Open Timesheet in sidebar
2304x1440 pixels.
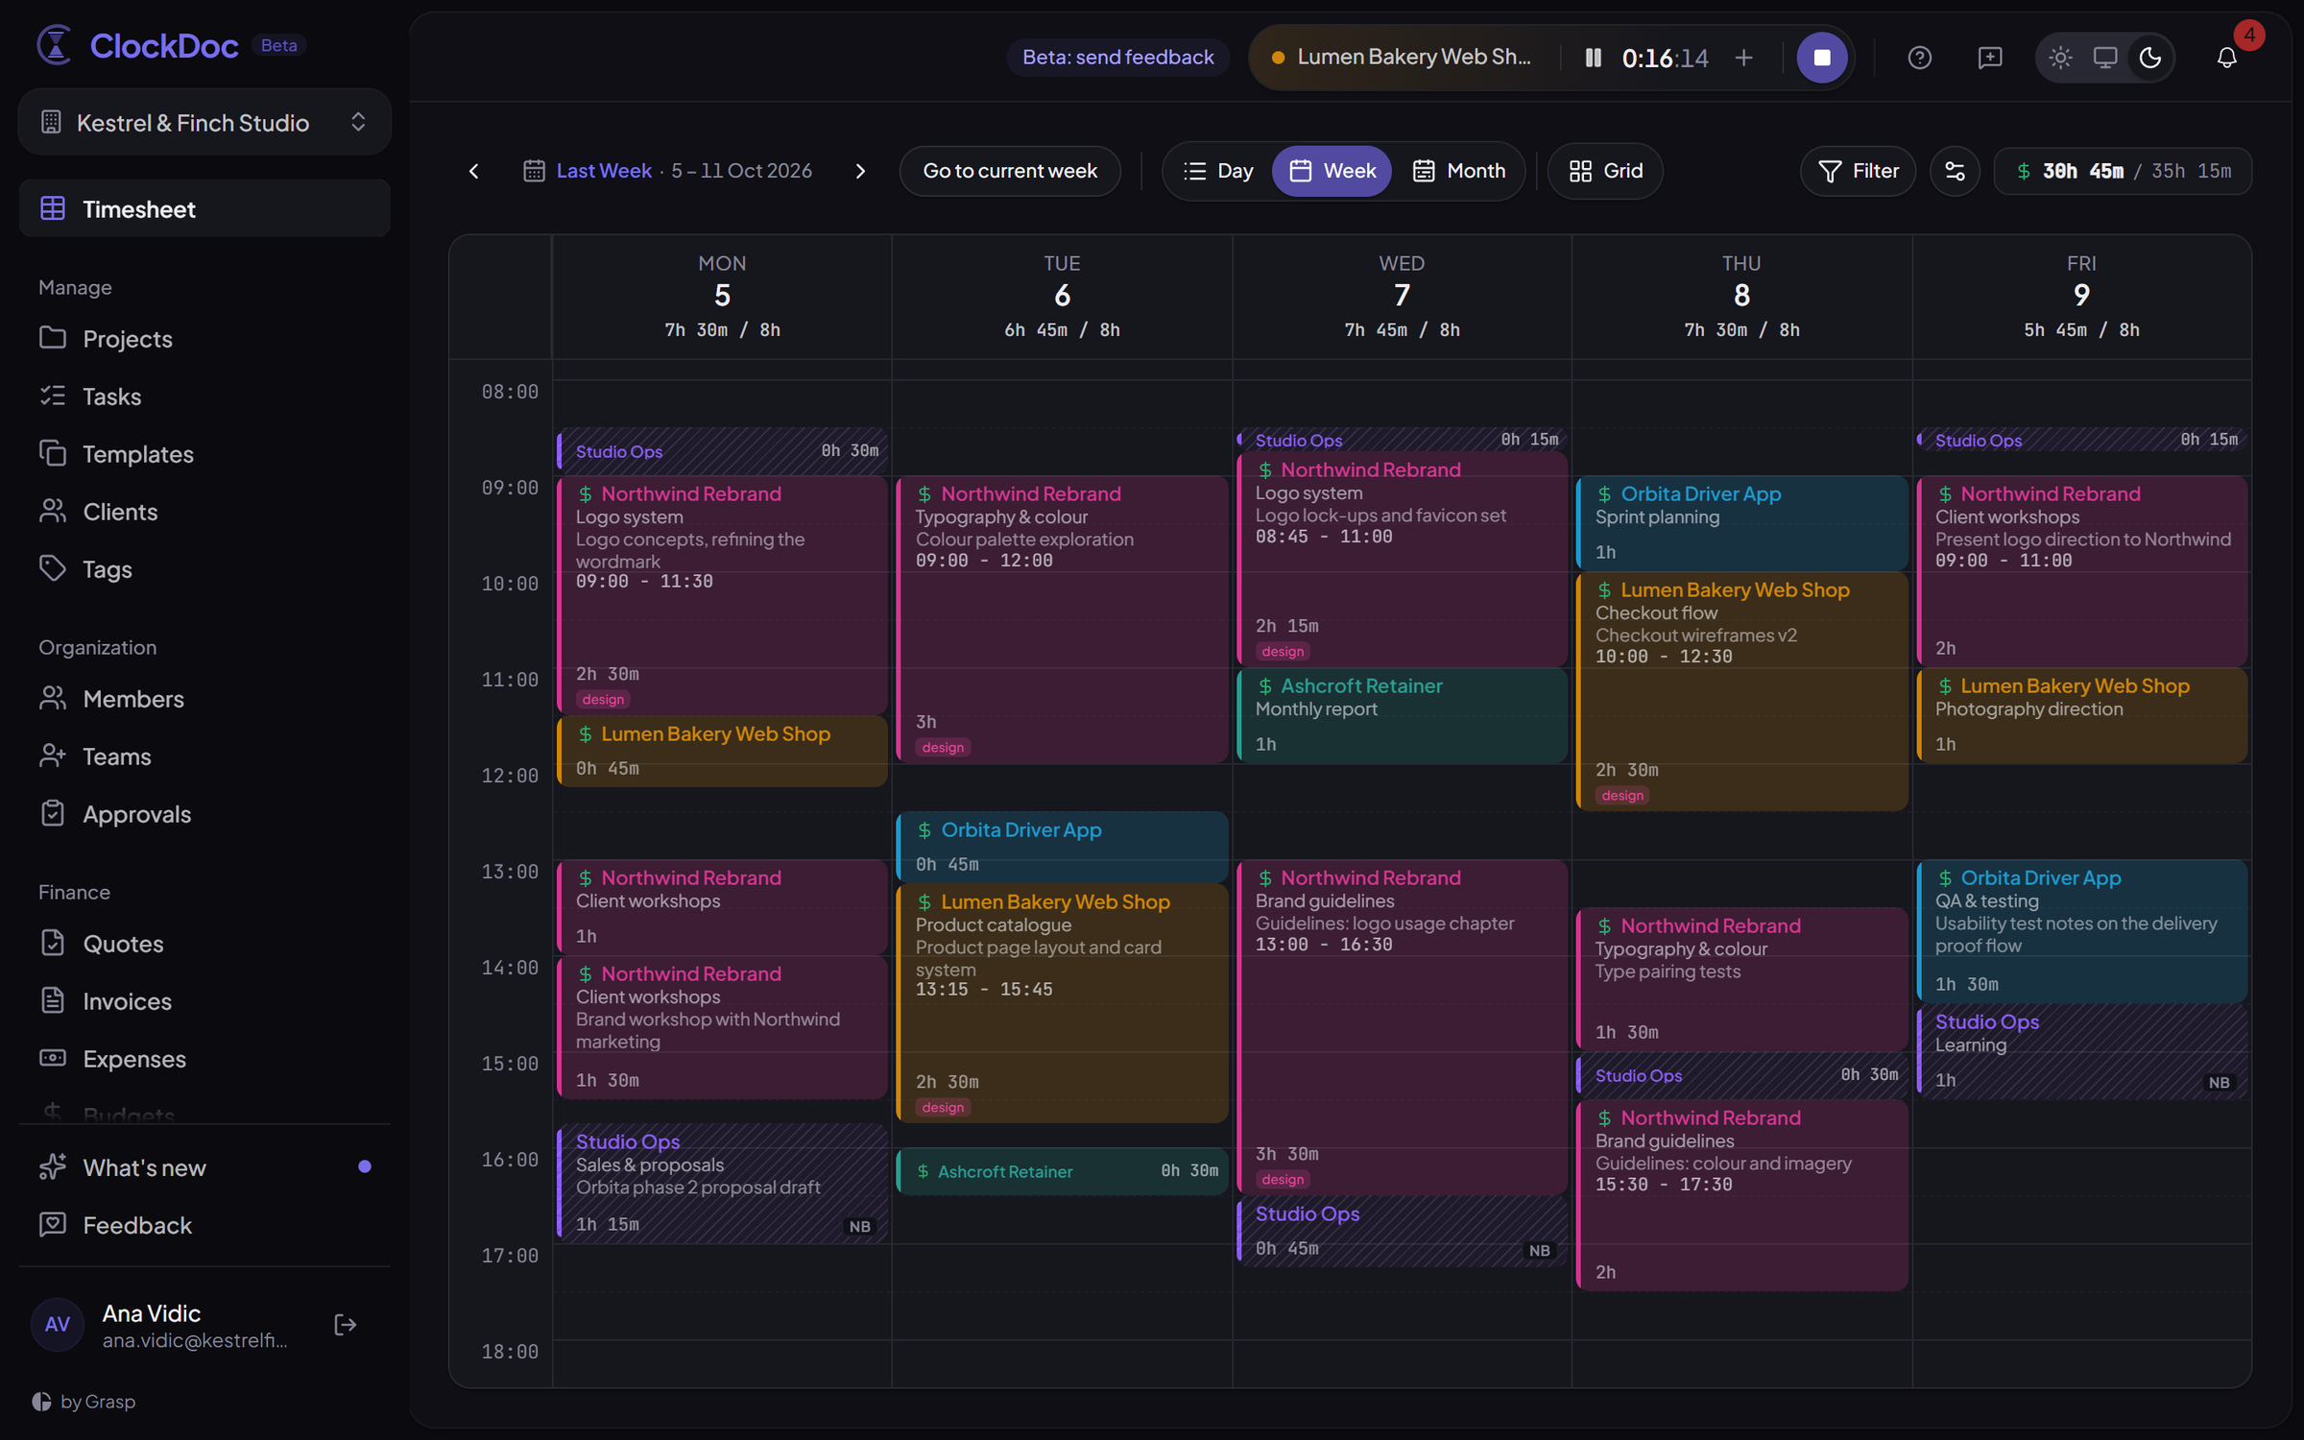pos(204,208)
